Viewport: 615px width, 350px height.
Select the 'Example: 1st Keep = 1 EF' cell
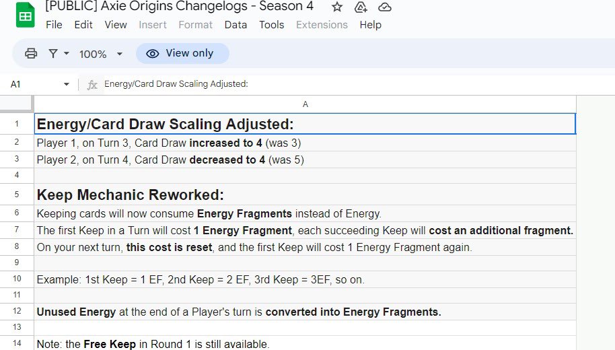(305, 279)
